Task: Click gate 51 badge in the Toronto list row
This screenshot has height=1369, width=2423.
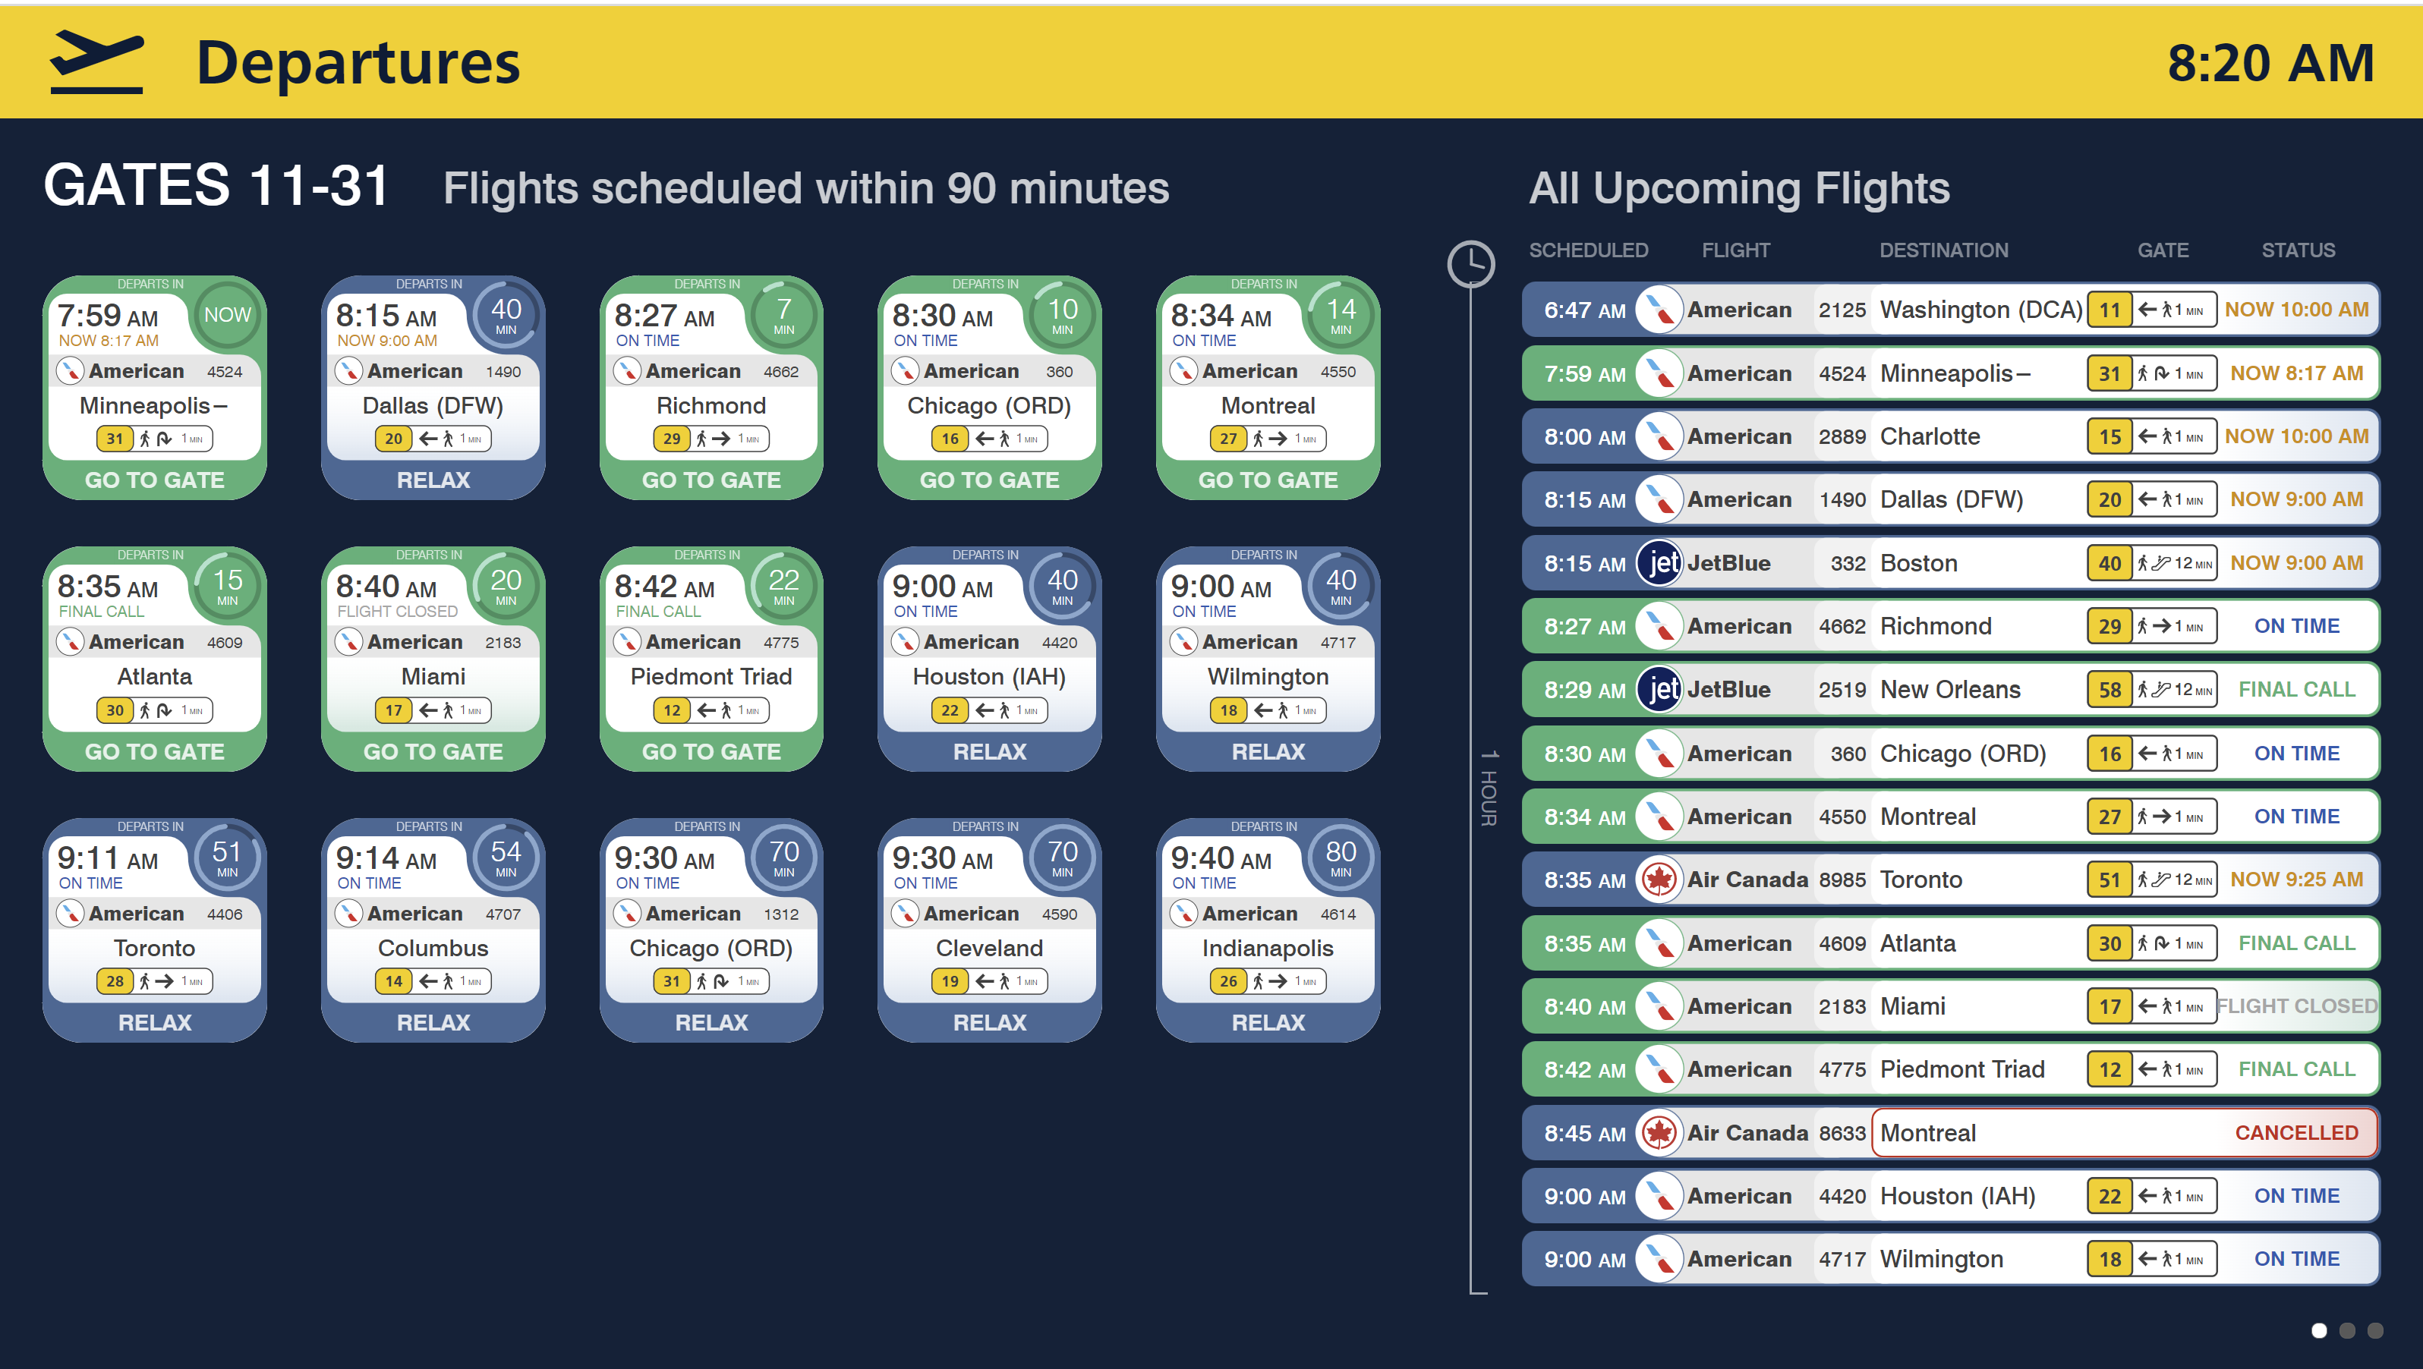Action: click(x=2109, y=880)
